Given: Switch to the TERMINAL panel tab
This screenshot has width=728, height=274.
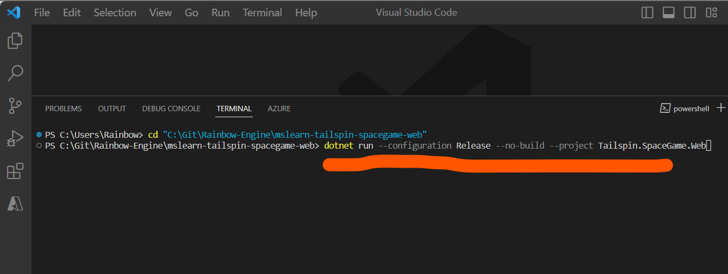Looking at the screenshot, I should 234,109.
